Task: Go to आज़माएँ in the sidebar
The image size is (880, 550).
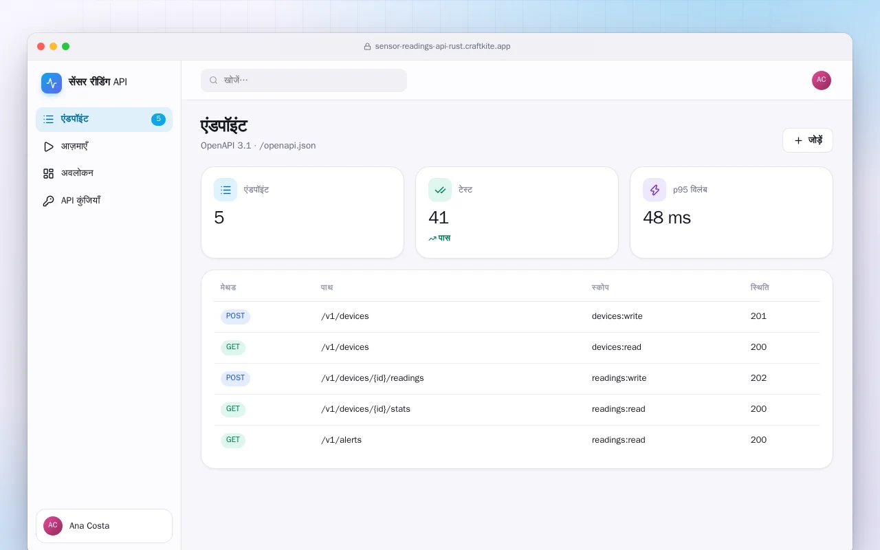Action: point(104,146)
